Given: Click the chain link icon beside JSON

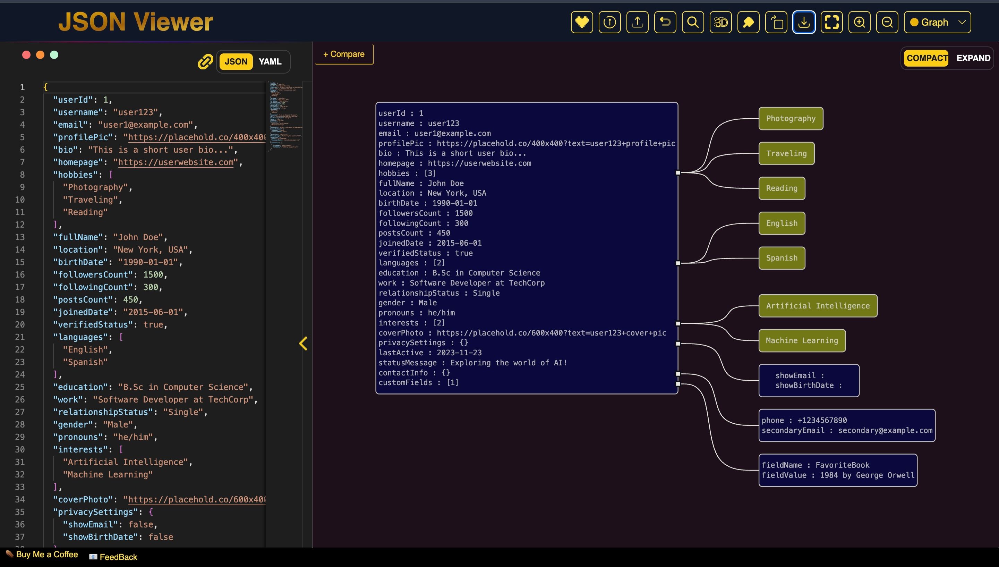Looking at the screenshot, I should [x=205, y=61].
